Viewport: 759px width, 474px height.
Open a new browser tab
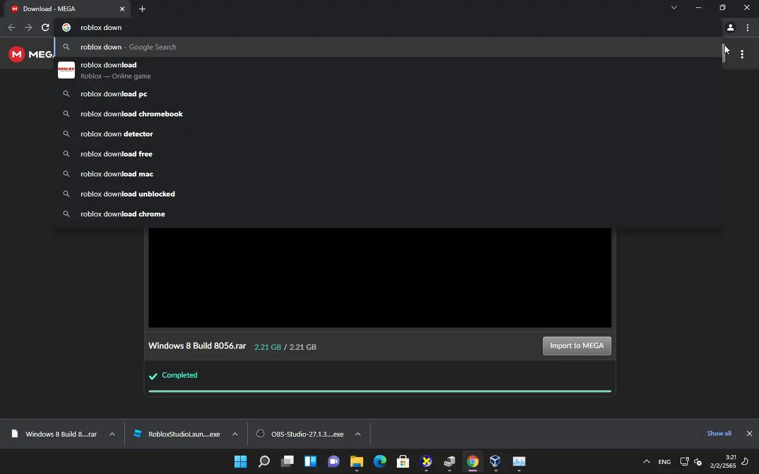pos(142,9)
